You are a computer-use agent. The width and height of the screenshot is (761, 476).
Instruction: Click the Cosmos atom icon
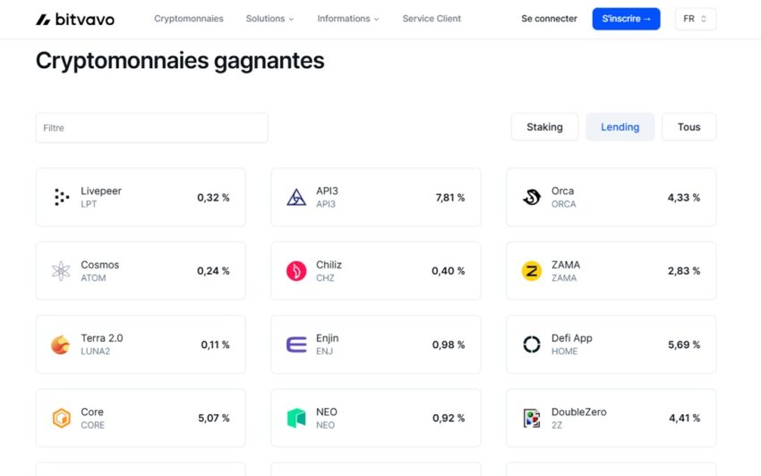(61, 271)
